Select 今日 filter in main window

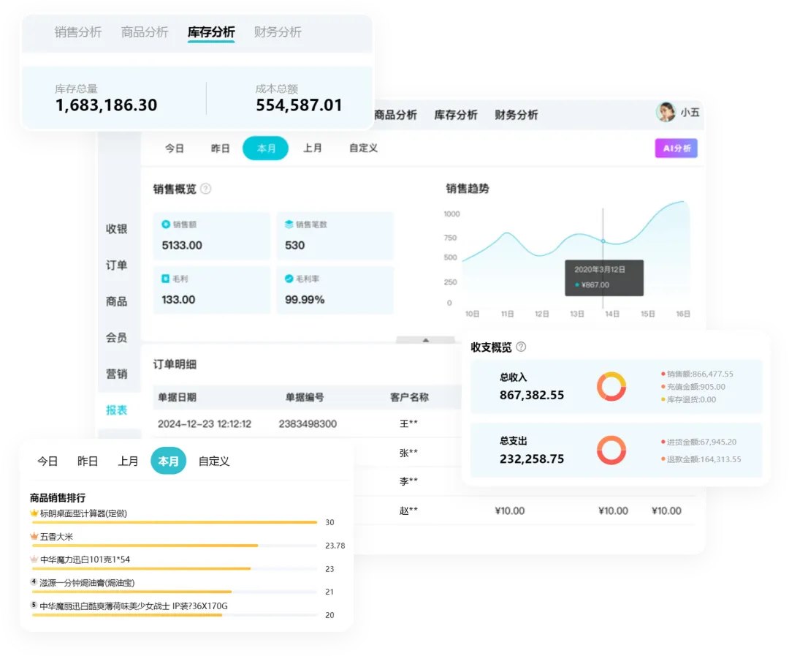tap(175, 148)
